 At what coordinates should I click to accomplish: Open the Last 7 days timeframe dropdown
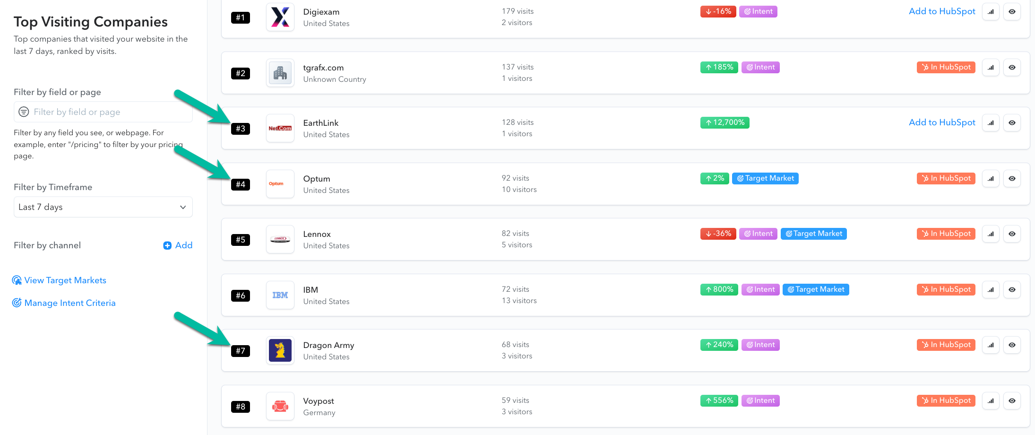point(103,207)
